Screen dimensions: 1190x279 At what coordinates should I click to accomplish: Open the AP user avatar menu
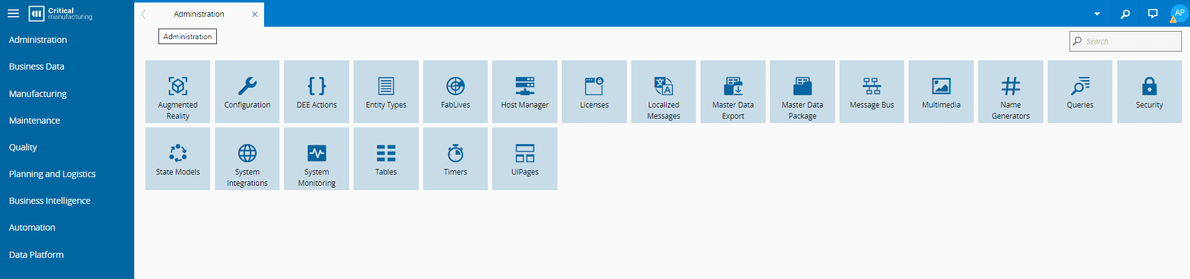1179,13
